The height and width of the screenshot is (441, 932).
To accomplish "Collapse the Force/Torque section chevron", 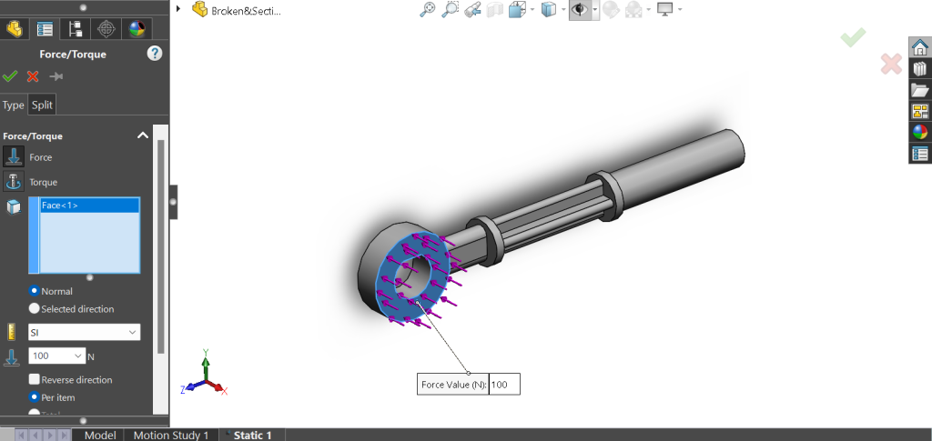I will (x=142, y=135).
